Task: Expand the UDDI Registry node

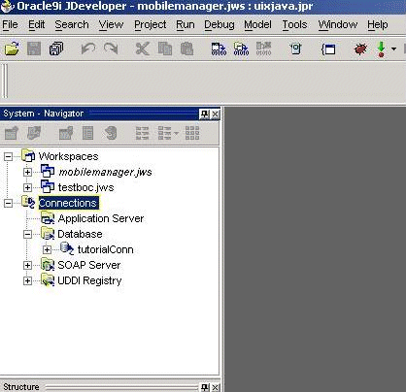Action: point(27,280)
